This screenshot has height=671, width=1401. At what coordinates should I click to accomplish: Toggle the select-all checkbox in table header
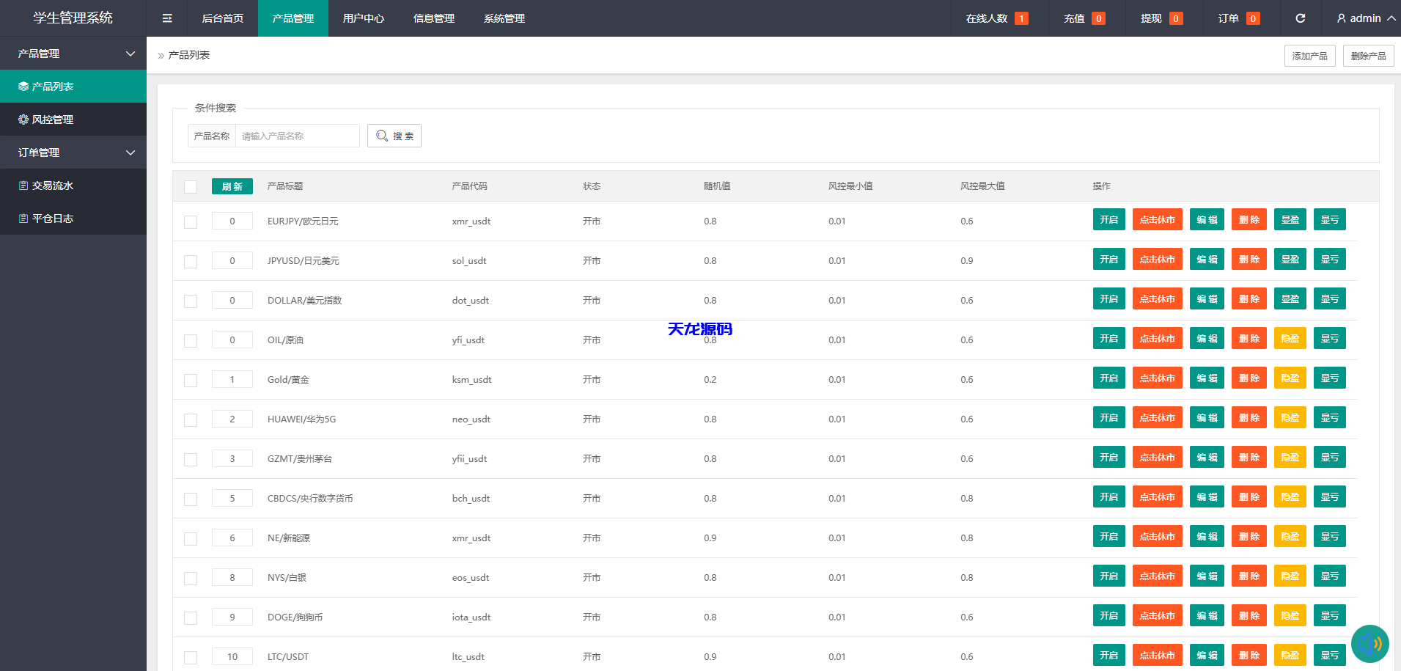191,186
